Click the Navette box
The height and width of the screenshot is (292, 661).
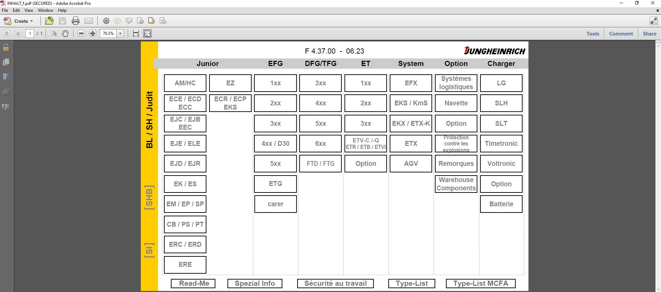456,103
